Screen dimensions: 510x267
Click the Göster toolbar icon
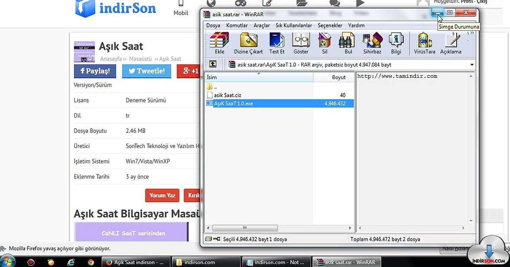click(x=301, y=43)
